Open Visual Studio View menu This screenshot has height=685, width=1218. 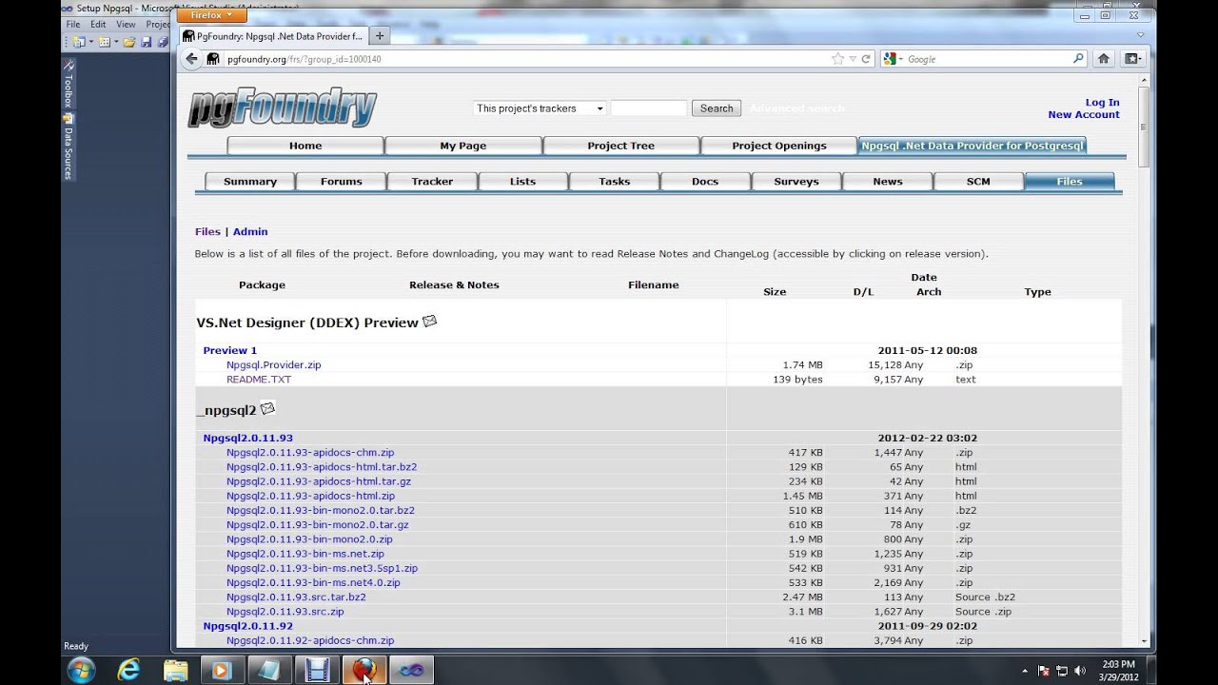[x=126, y=25]
